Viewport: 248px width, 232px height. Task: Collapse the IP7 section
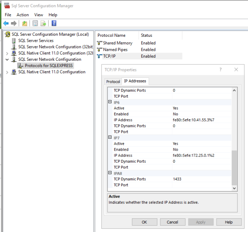tap(110, 137)
